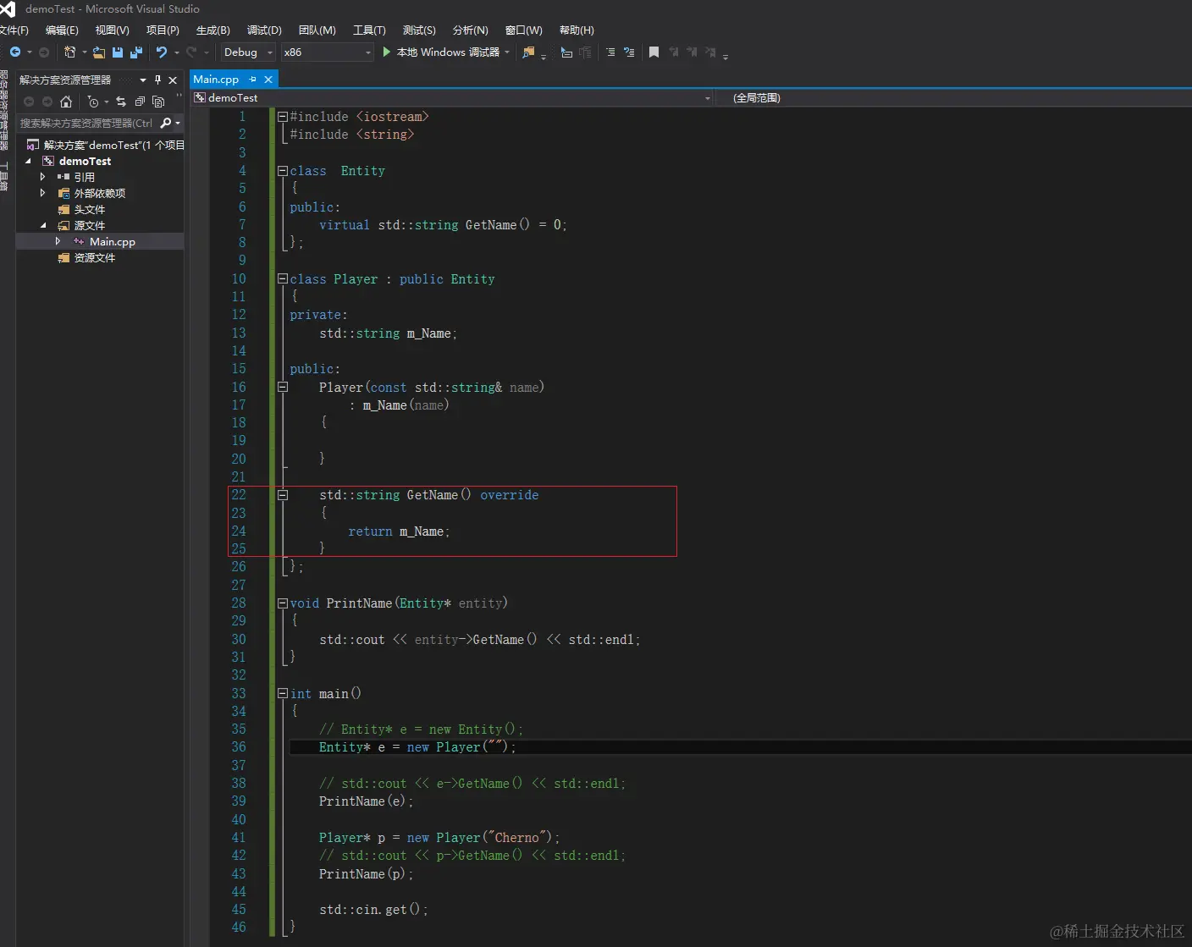Open the 工具(T) Tools menu
The image size is (1192, 947).
coord(369,30)
